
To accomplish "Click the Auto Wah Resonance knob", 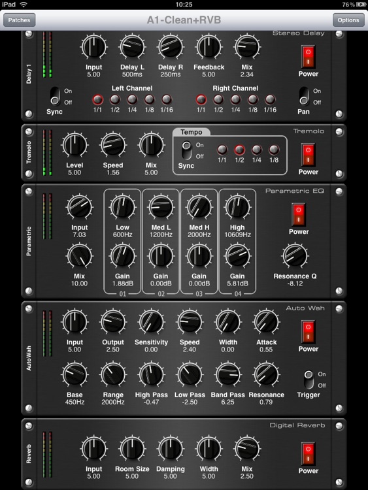I will tap(267, 374).
